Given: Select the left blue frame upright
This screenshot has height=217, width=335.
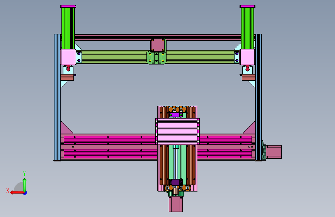Looking at the screenshot, I should (x=57, y=97).
